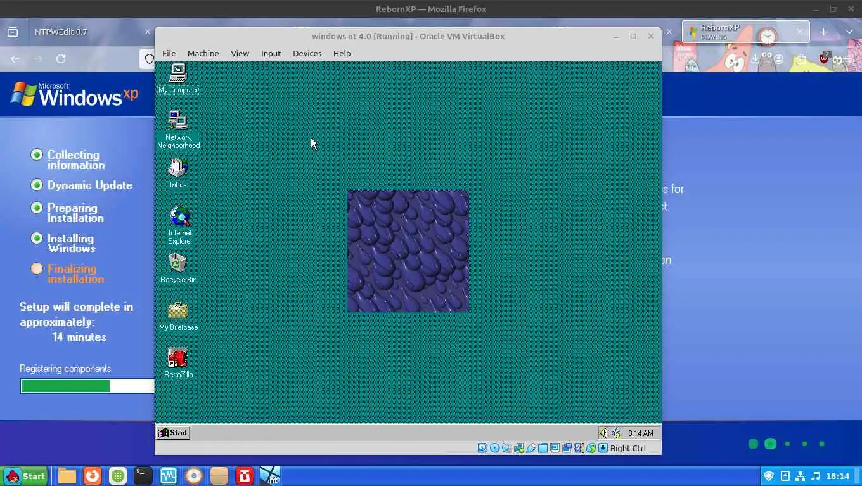Select the My Briefcase icon
Viewport: 862px width, 486px height.
[178, 316]
